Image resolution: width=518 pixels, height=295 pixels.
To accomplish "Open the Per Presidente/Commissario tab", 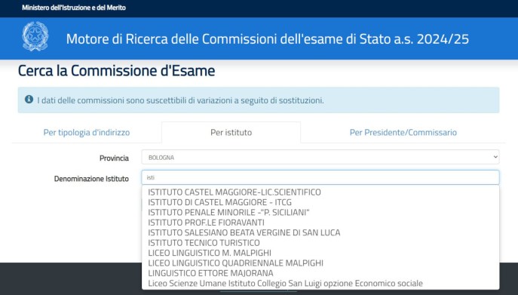I will 403,132.
